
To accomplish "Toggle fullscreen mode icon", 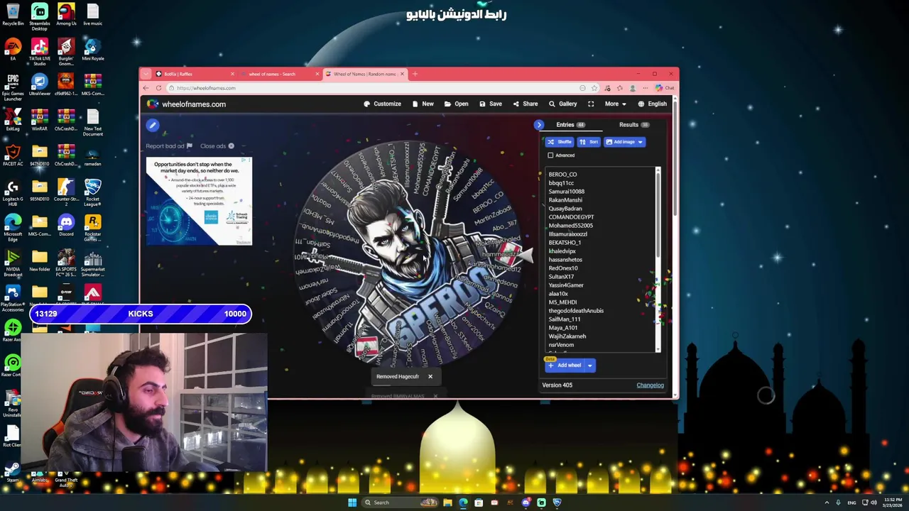I will 591,104.
